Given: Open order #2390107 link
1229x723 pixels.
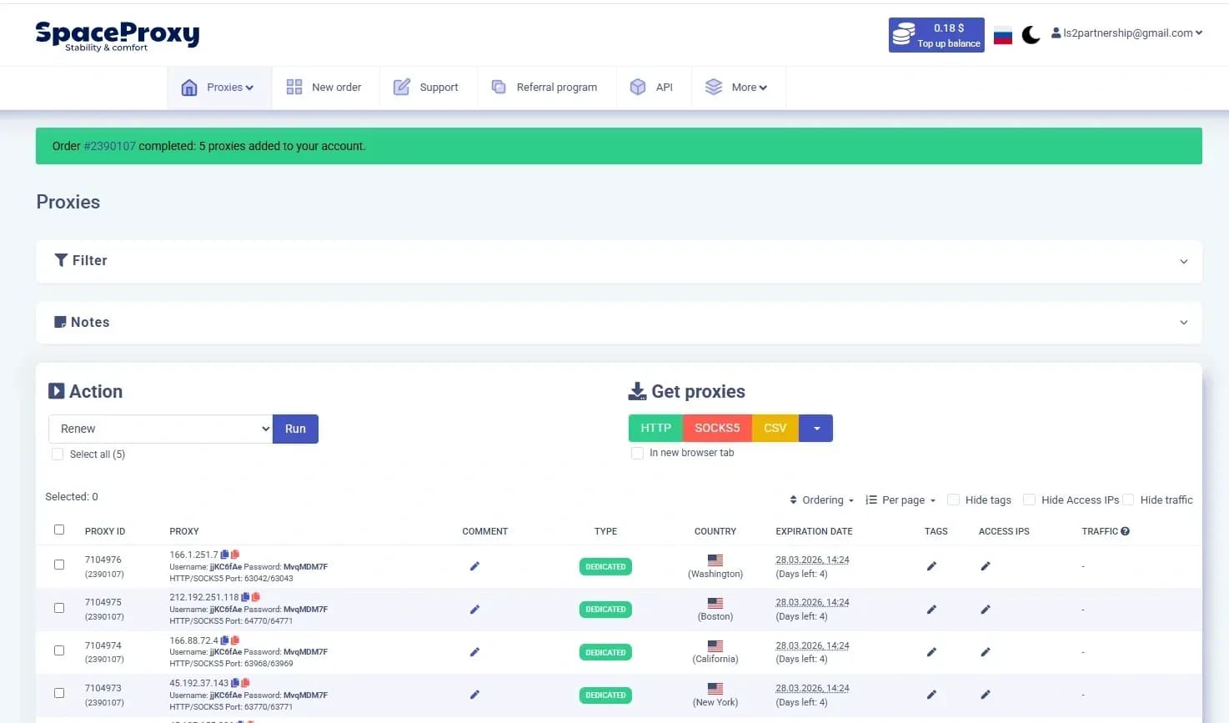Looking at the screenshot, I should [x=109, y=145].
